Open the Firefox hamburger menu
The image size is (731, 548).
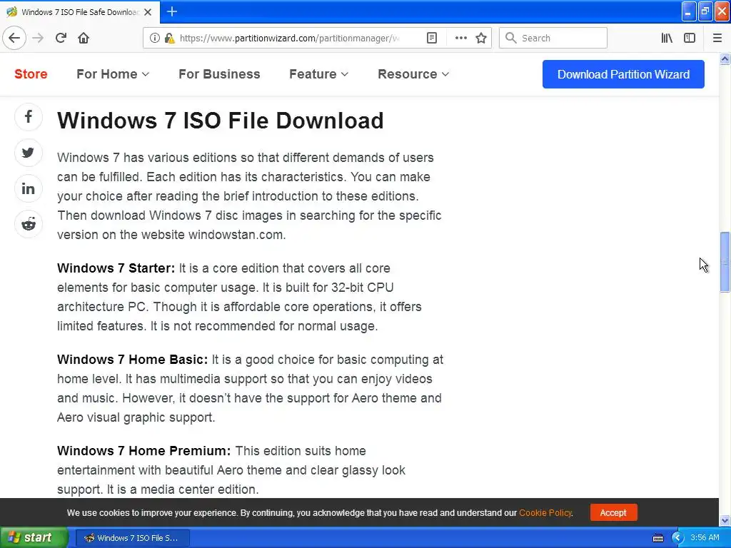pos(717,38)
